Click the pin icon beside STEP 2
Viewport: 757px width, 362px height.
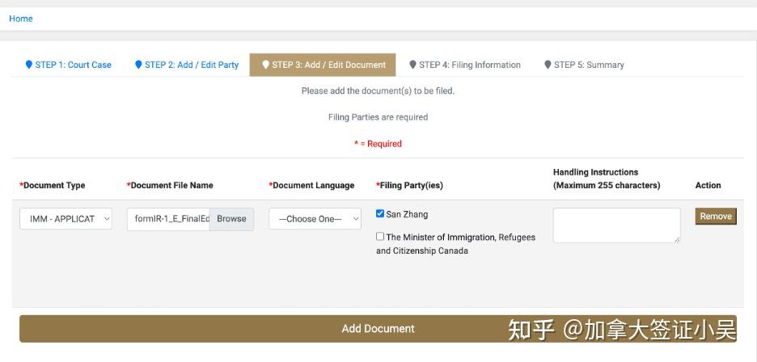point(138,65)
